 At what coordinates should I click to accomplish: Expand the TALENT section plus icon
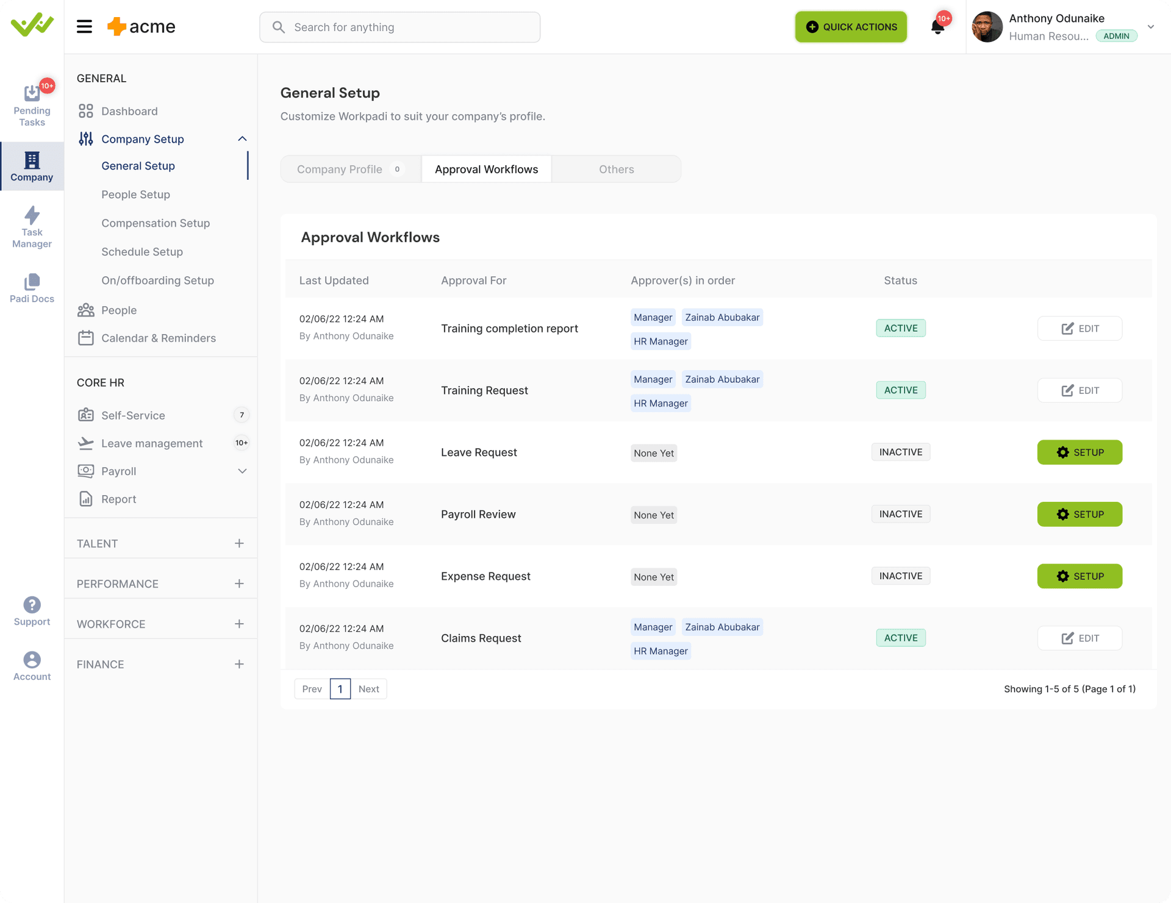[239, 543]
